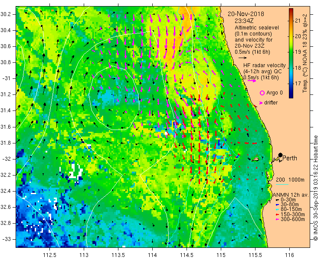Viewport: 321px width, 260px height.
Task: Click latitude axis label 31.8
Action: pos(6,143)
